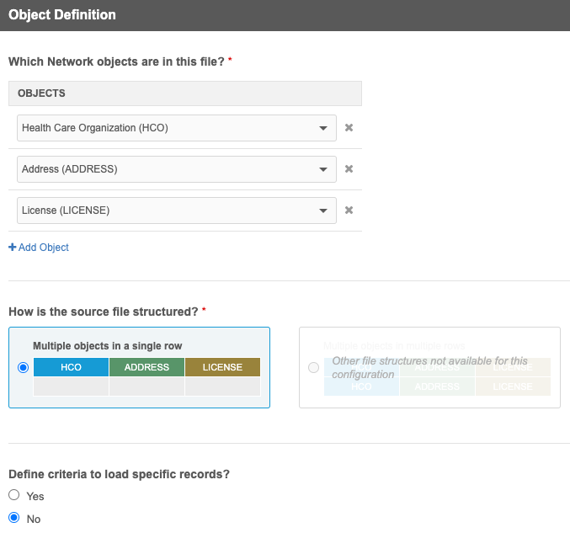This screenshot has width=570, height=549.
Task: Select Multiple objects in a single row radio
Action: pyautogui.click(x=23, y=367)
